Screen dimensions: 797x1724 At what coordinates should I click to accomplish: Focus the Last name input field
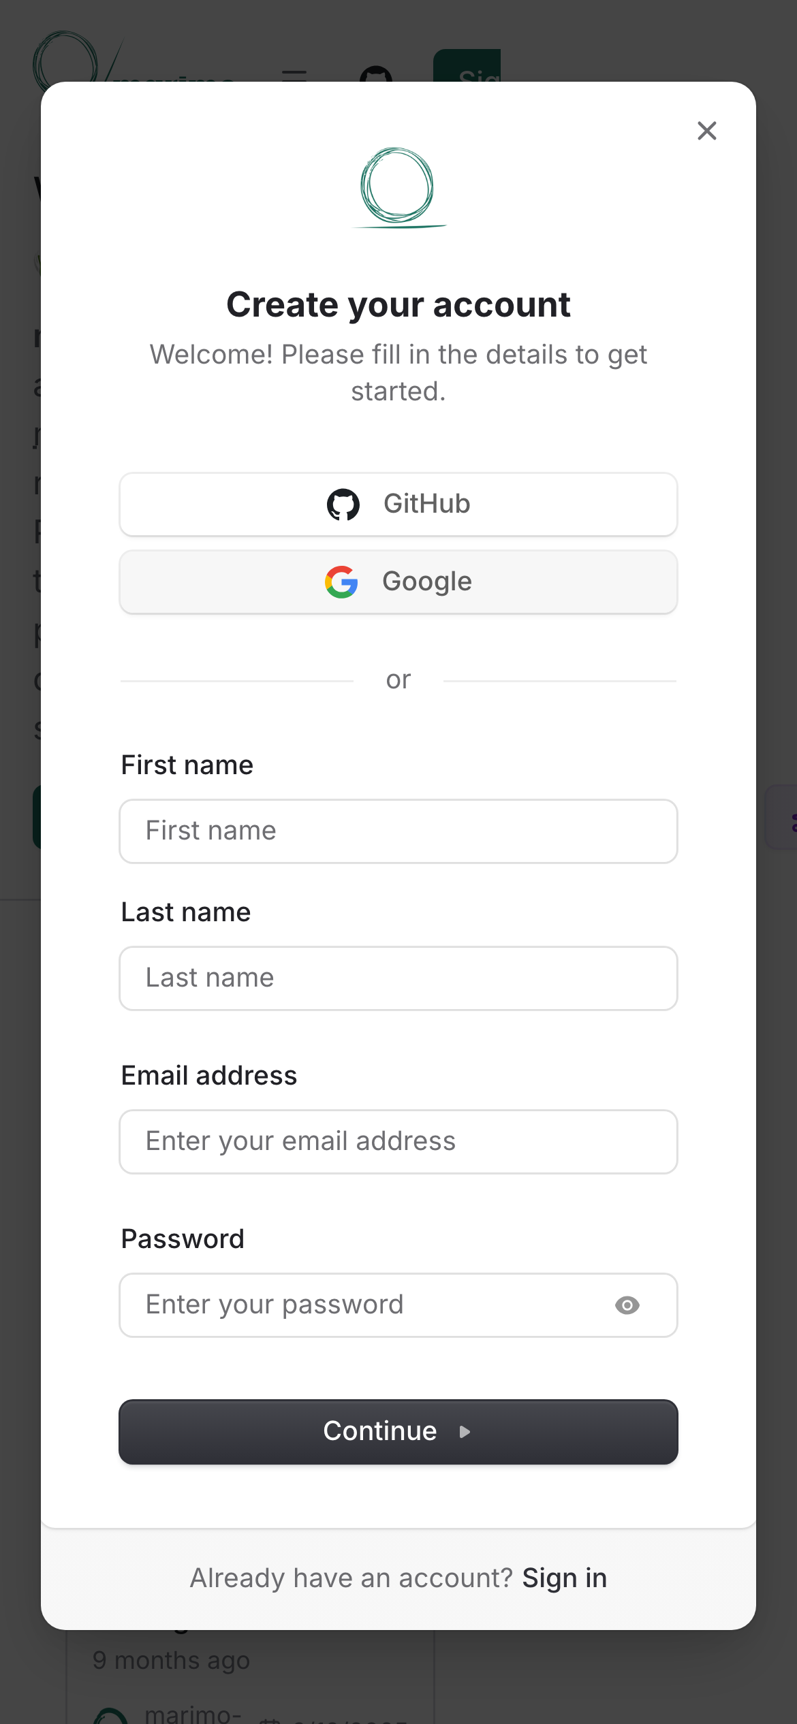click(x=398, y=978)
